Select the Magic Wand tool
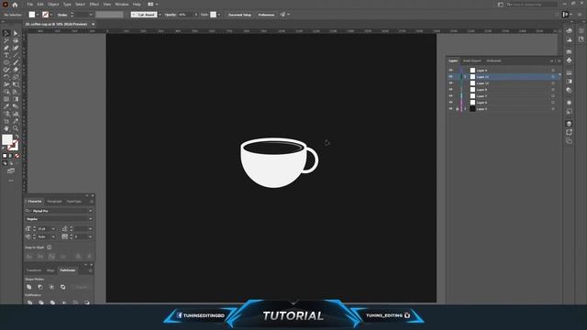Screen dimensions: 587x330 6,40
